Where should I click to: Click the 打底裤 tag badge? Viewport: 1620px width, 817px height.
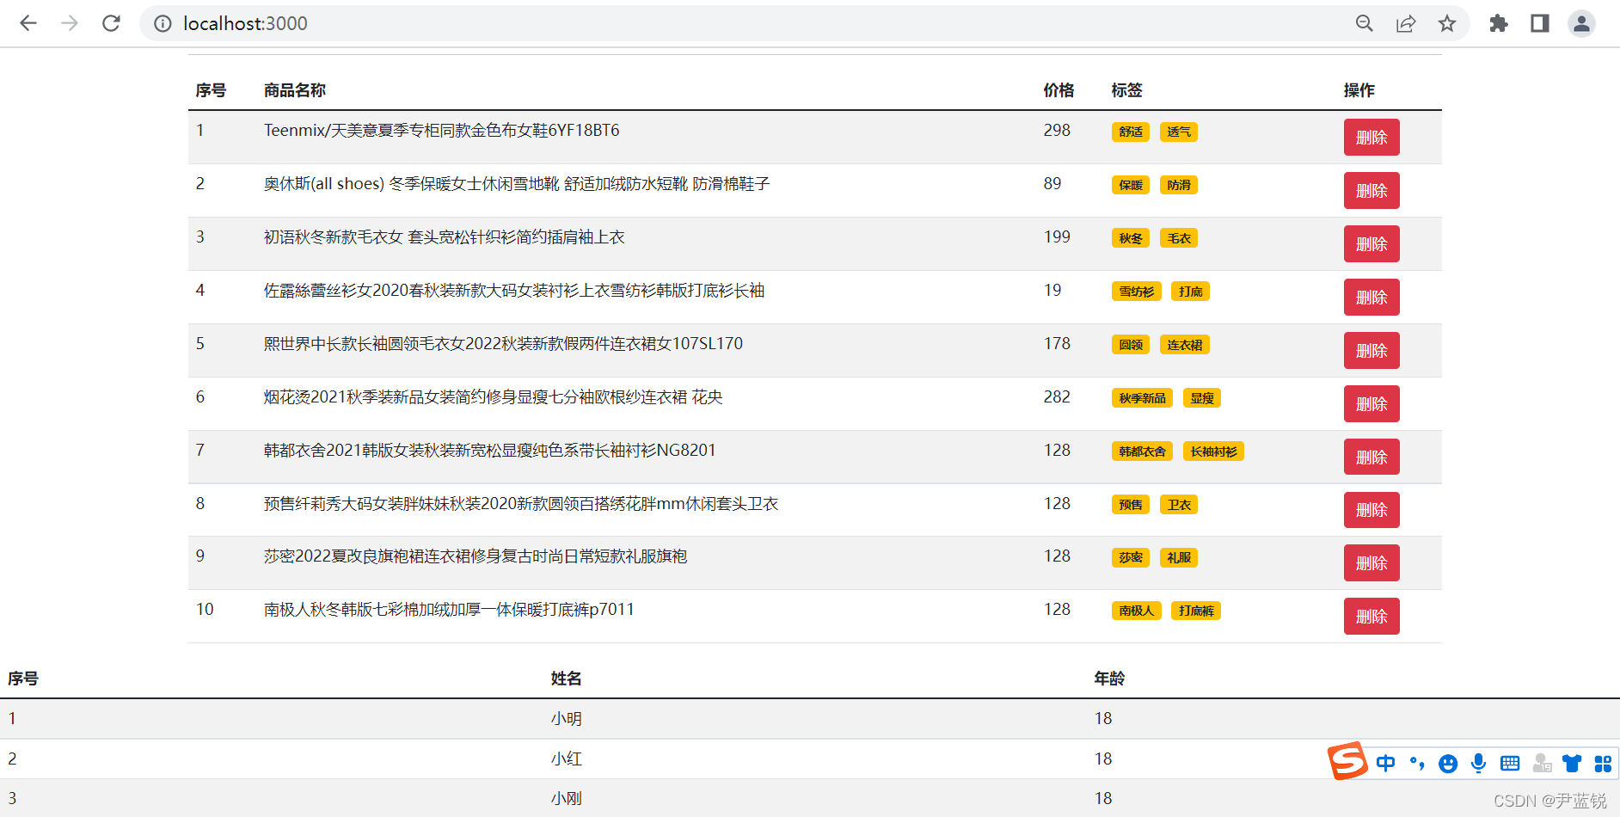point(1196,611)
